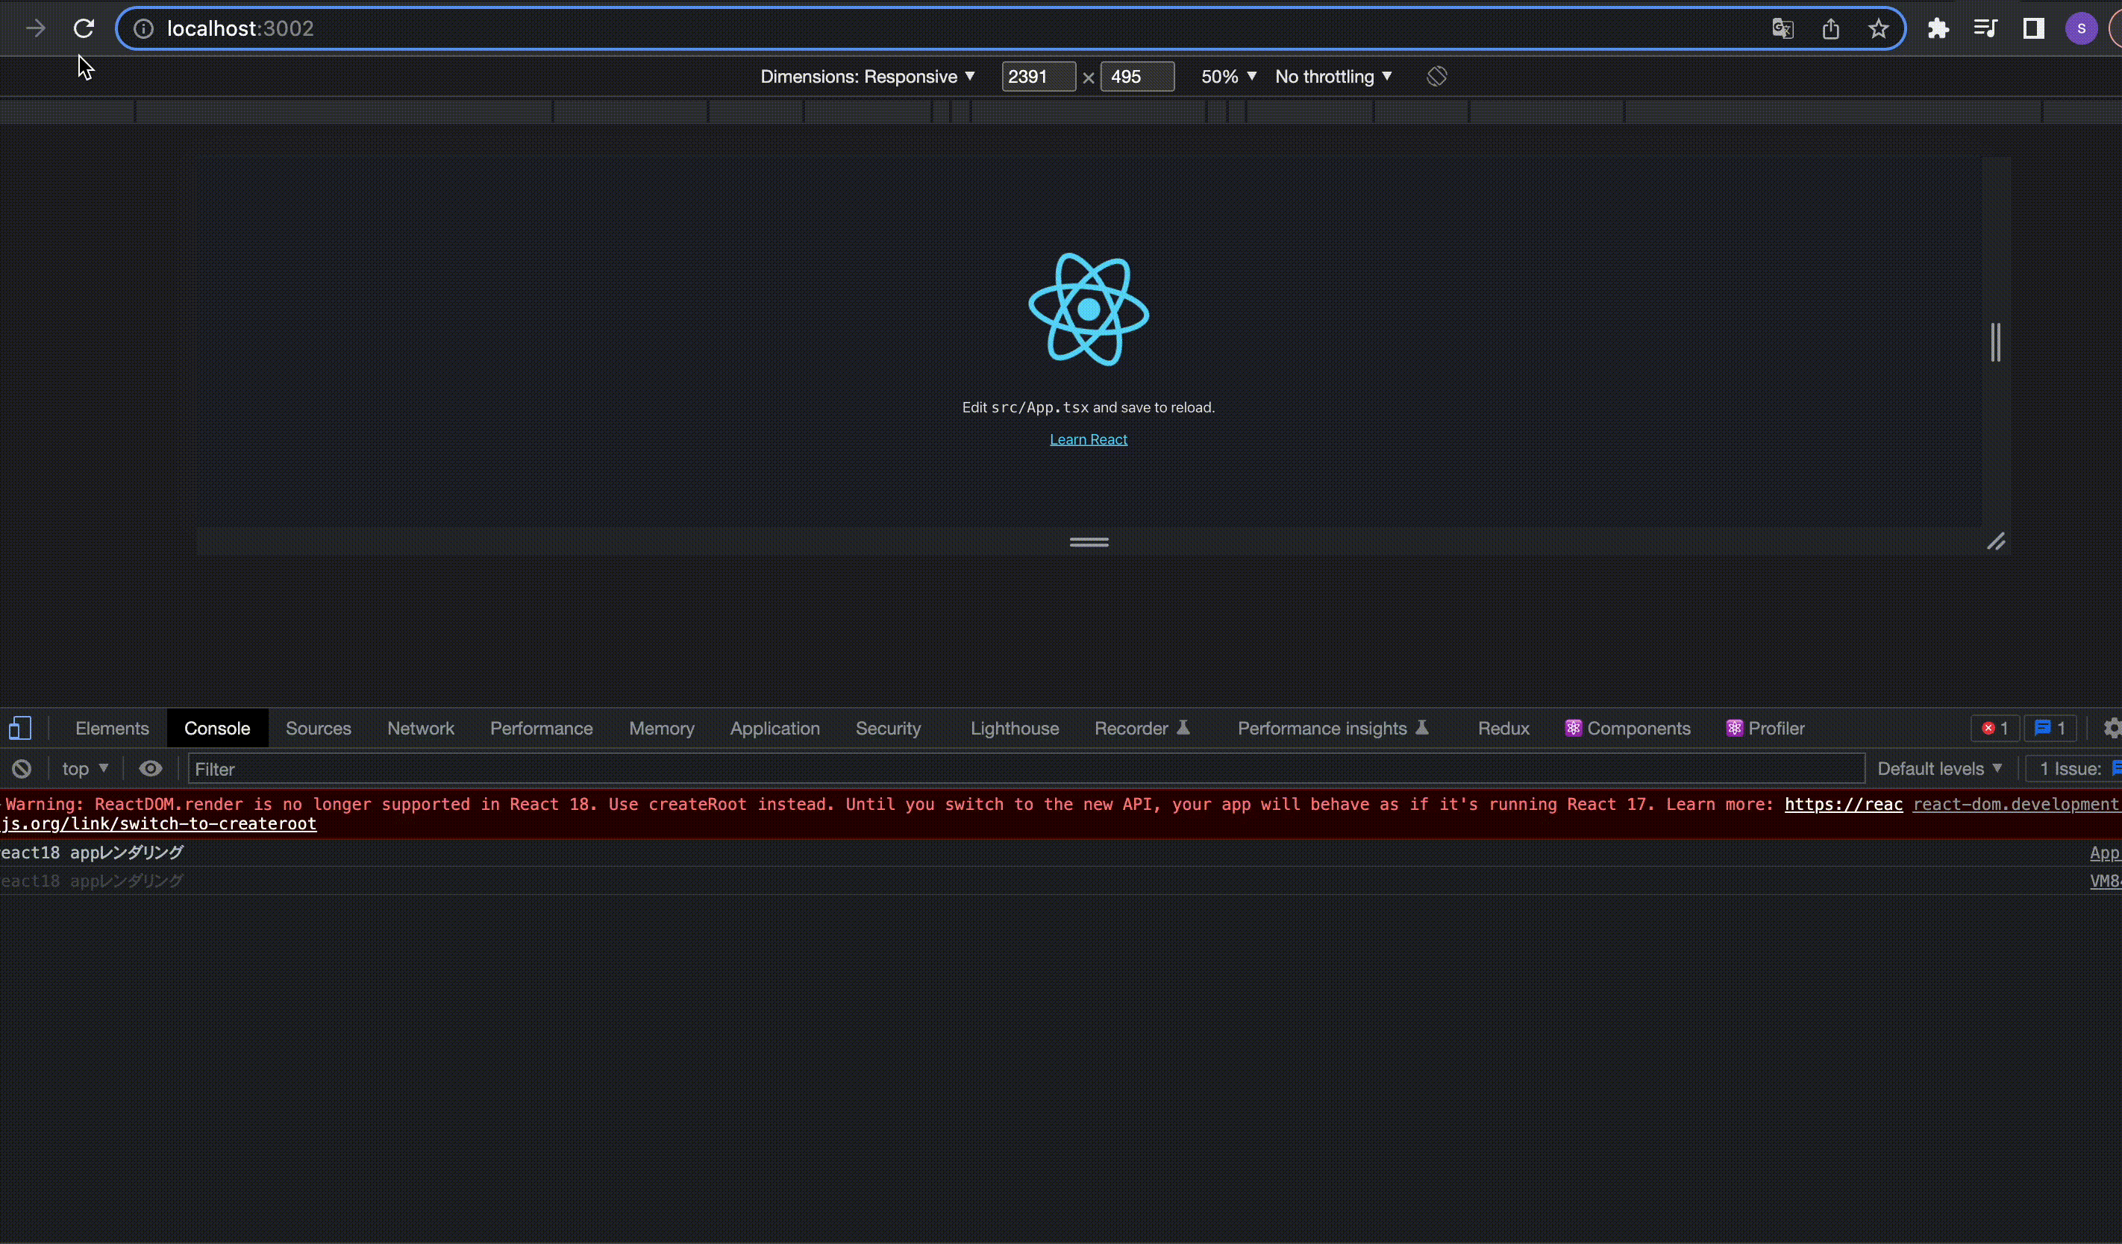
Task: Click the share page icon
Action: pyautogui.click(x=1831, y=28)
